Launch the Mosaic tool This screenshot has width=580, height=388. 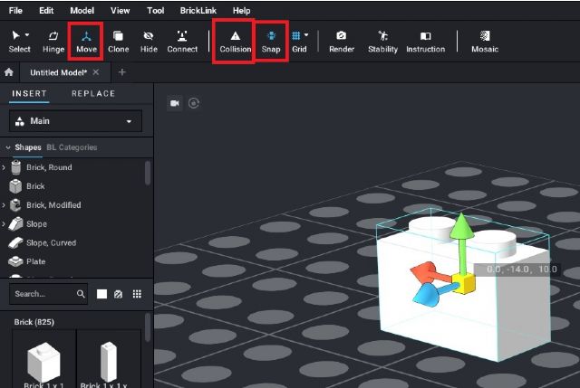coord(485,41)
